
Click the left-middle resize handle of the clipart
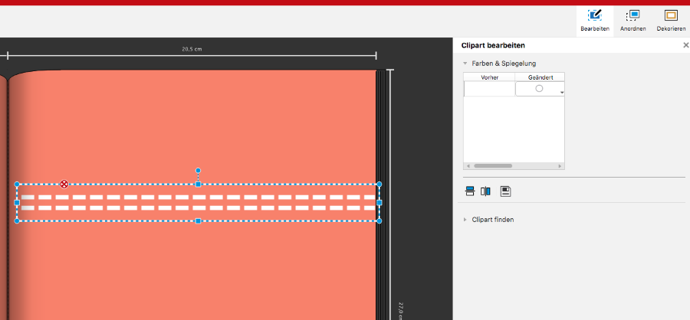point(17,203)
